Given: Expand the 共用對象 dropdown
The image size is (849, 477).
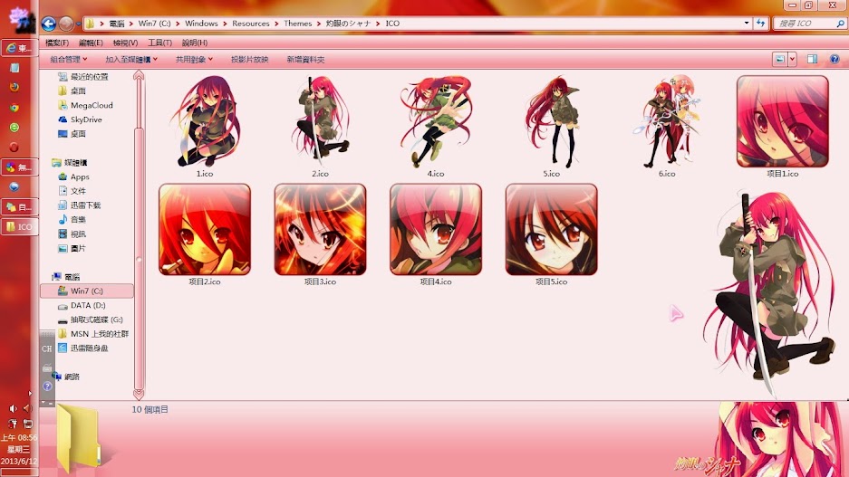Looking at the screenshot, I should coord(194,60).
